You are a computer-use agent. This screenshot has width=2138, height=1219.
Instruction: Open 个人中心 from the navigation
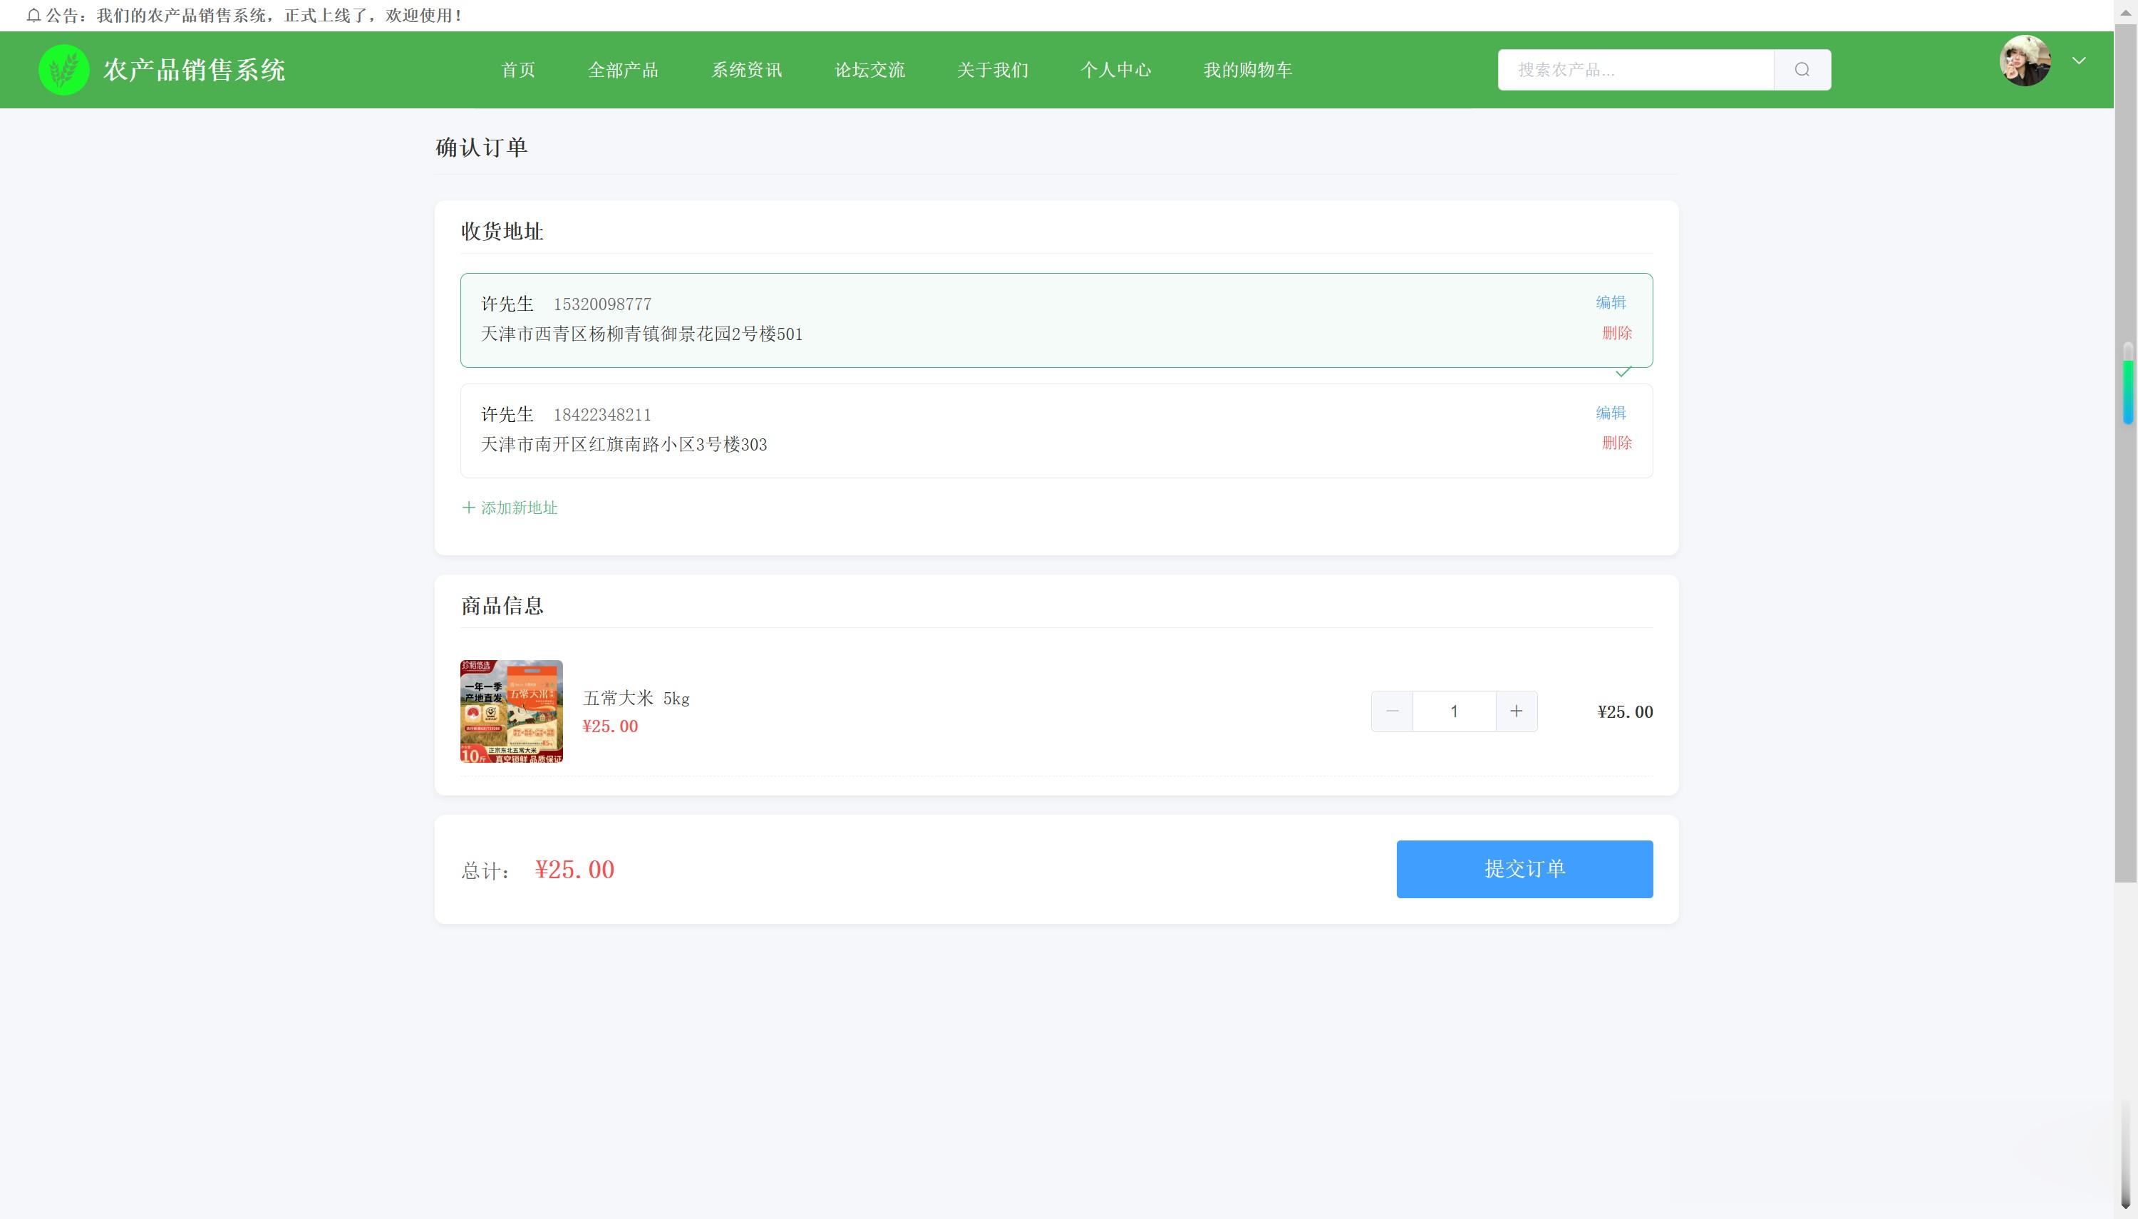pos(1115,69)
